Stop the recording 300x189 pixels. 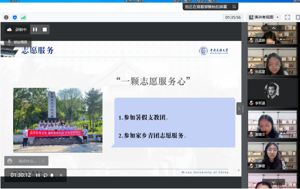pyautogui.click(x=45, y=29)
